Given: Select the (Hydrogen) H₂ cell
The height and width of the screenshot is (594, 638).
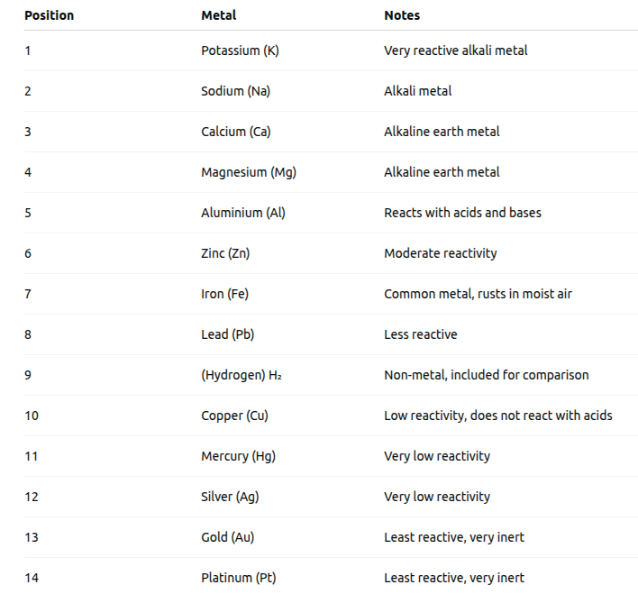Looking at the screenshot, I should coord(242,375).
